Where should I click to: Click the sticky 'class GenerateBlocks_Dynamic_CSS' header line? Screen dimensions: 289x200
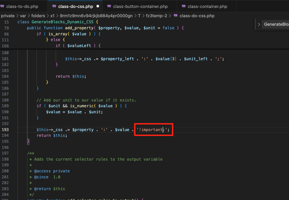click(58, 22)
